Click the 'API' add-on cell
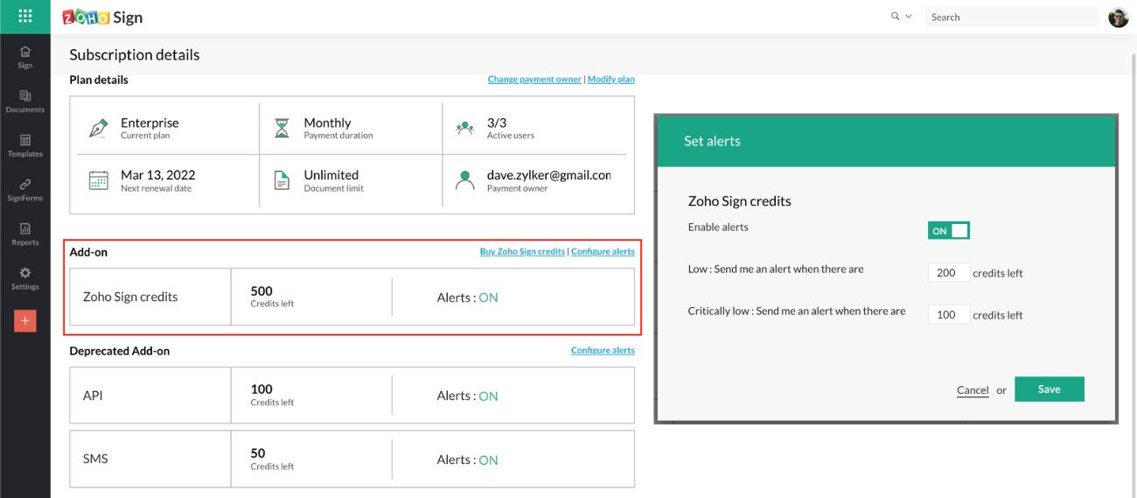 point(150,396)
